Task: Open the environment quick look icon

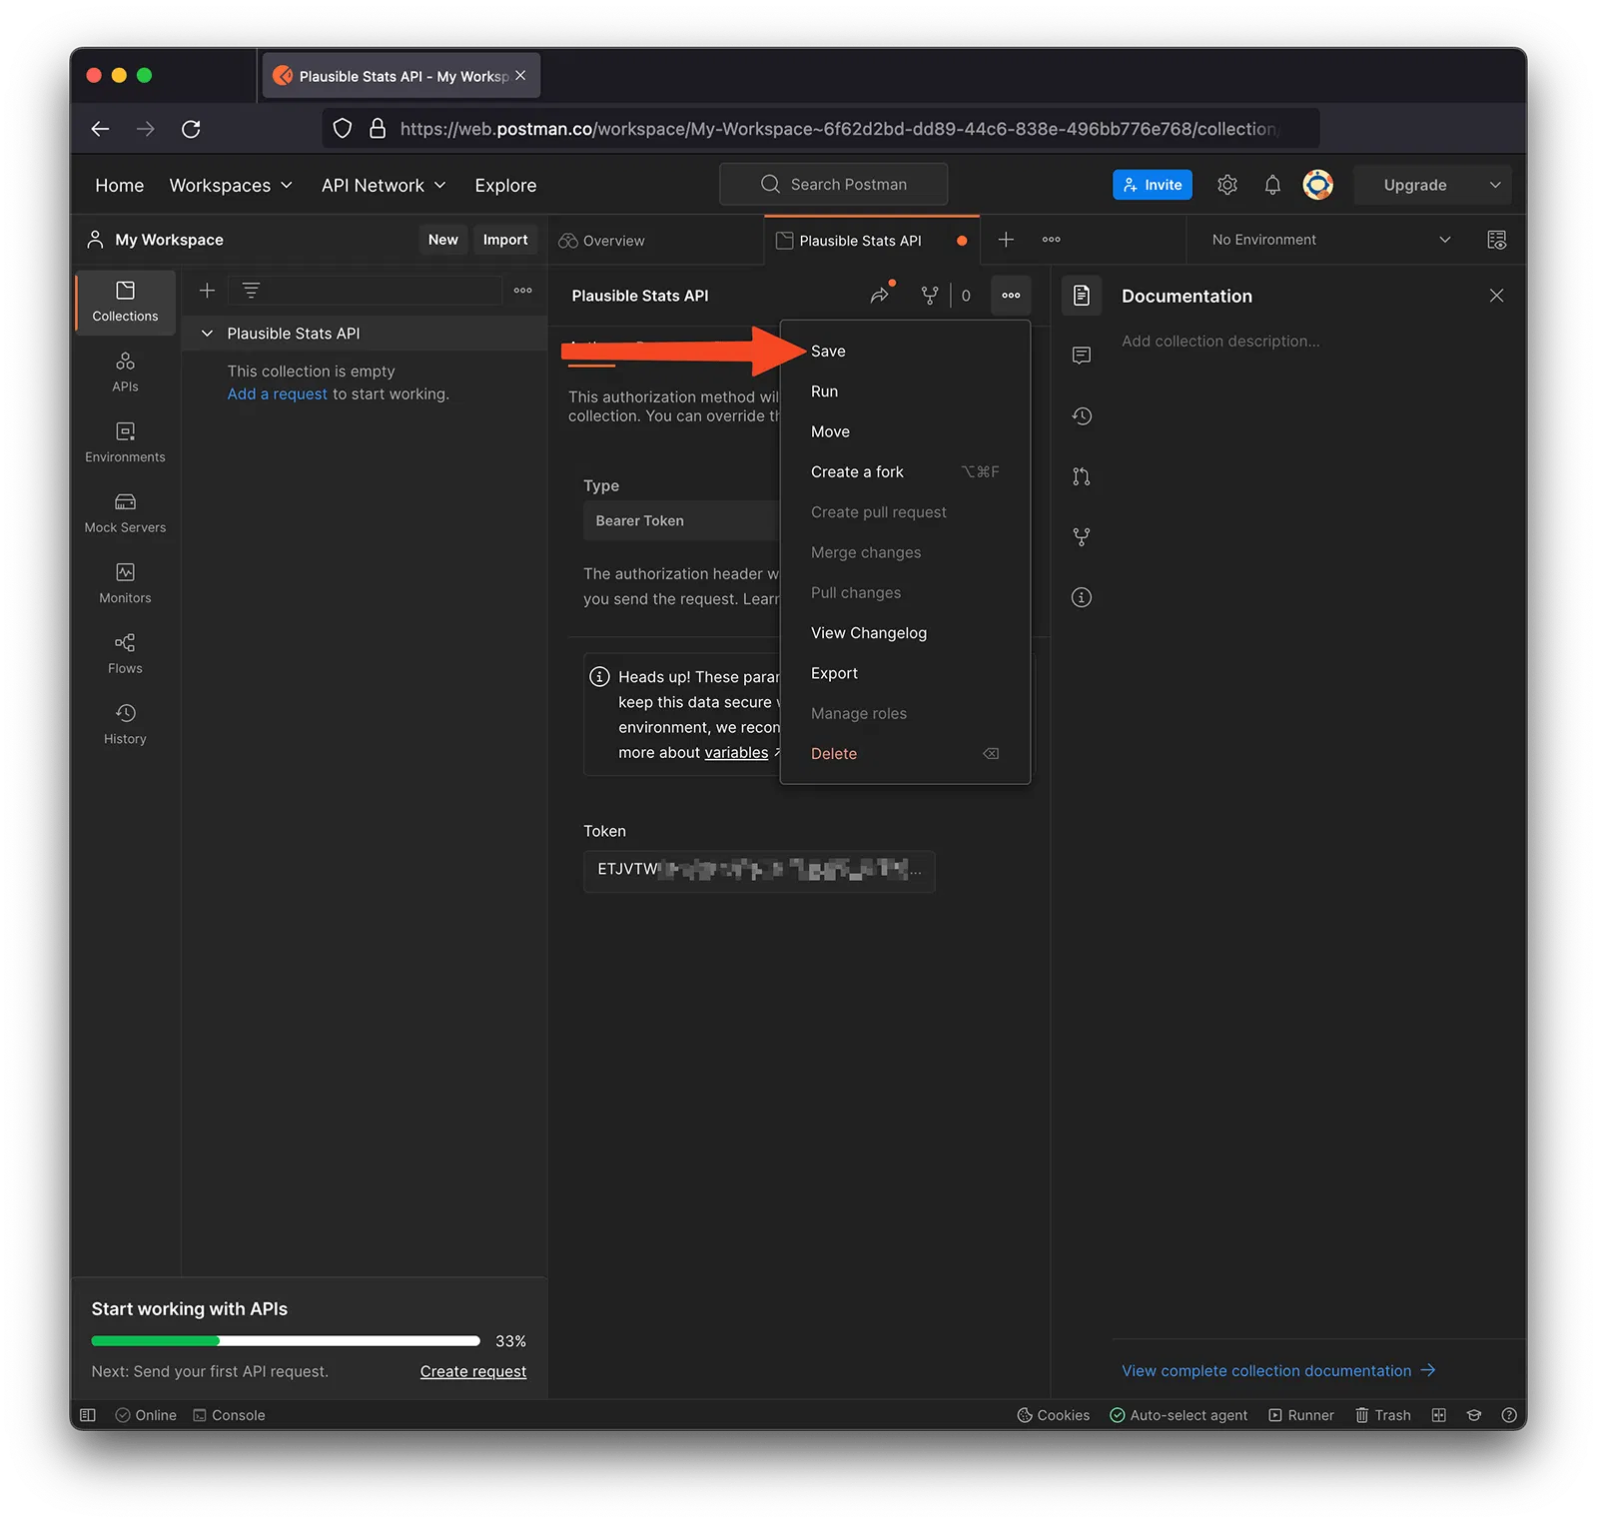Action: (1496, 240)
